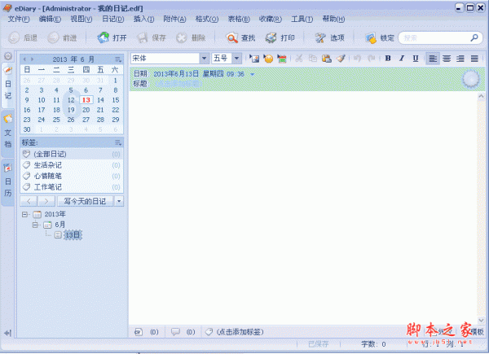
Task: Click the search magnifier icon
Action: click(474, 38)
